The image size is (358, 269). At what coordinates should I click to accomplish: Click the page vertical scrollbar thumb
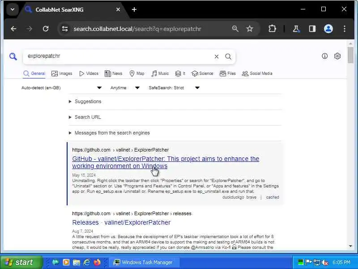click(350, 55)
